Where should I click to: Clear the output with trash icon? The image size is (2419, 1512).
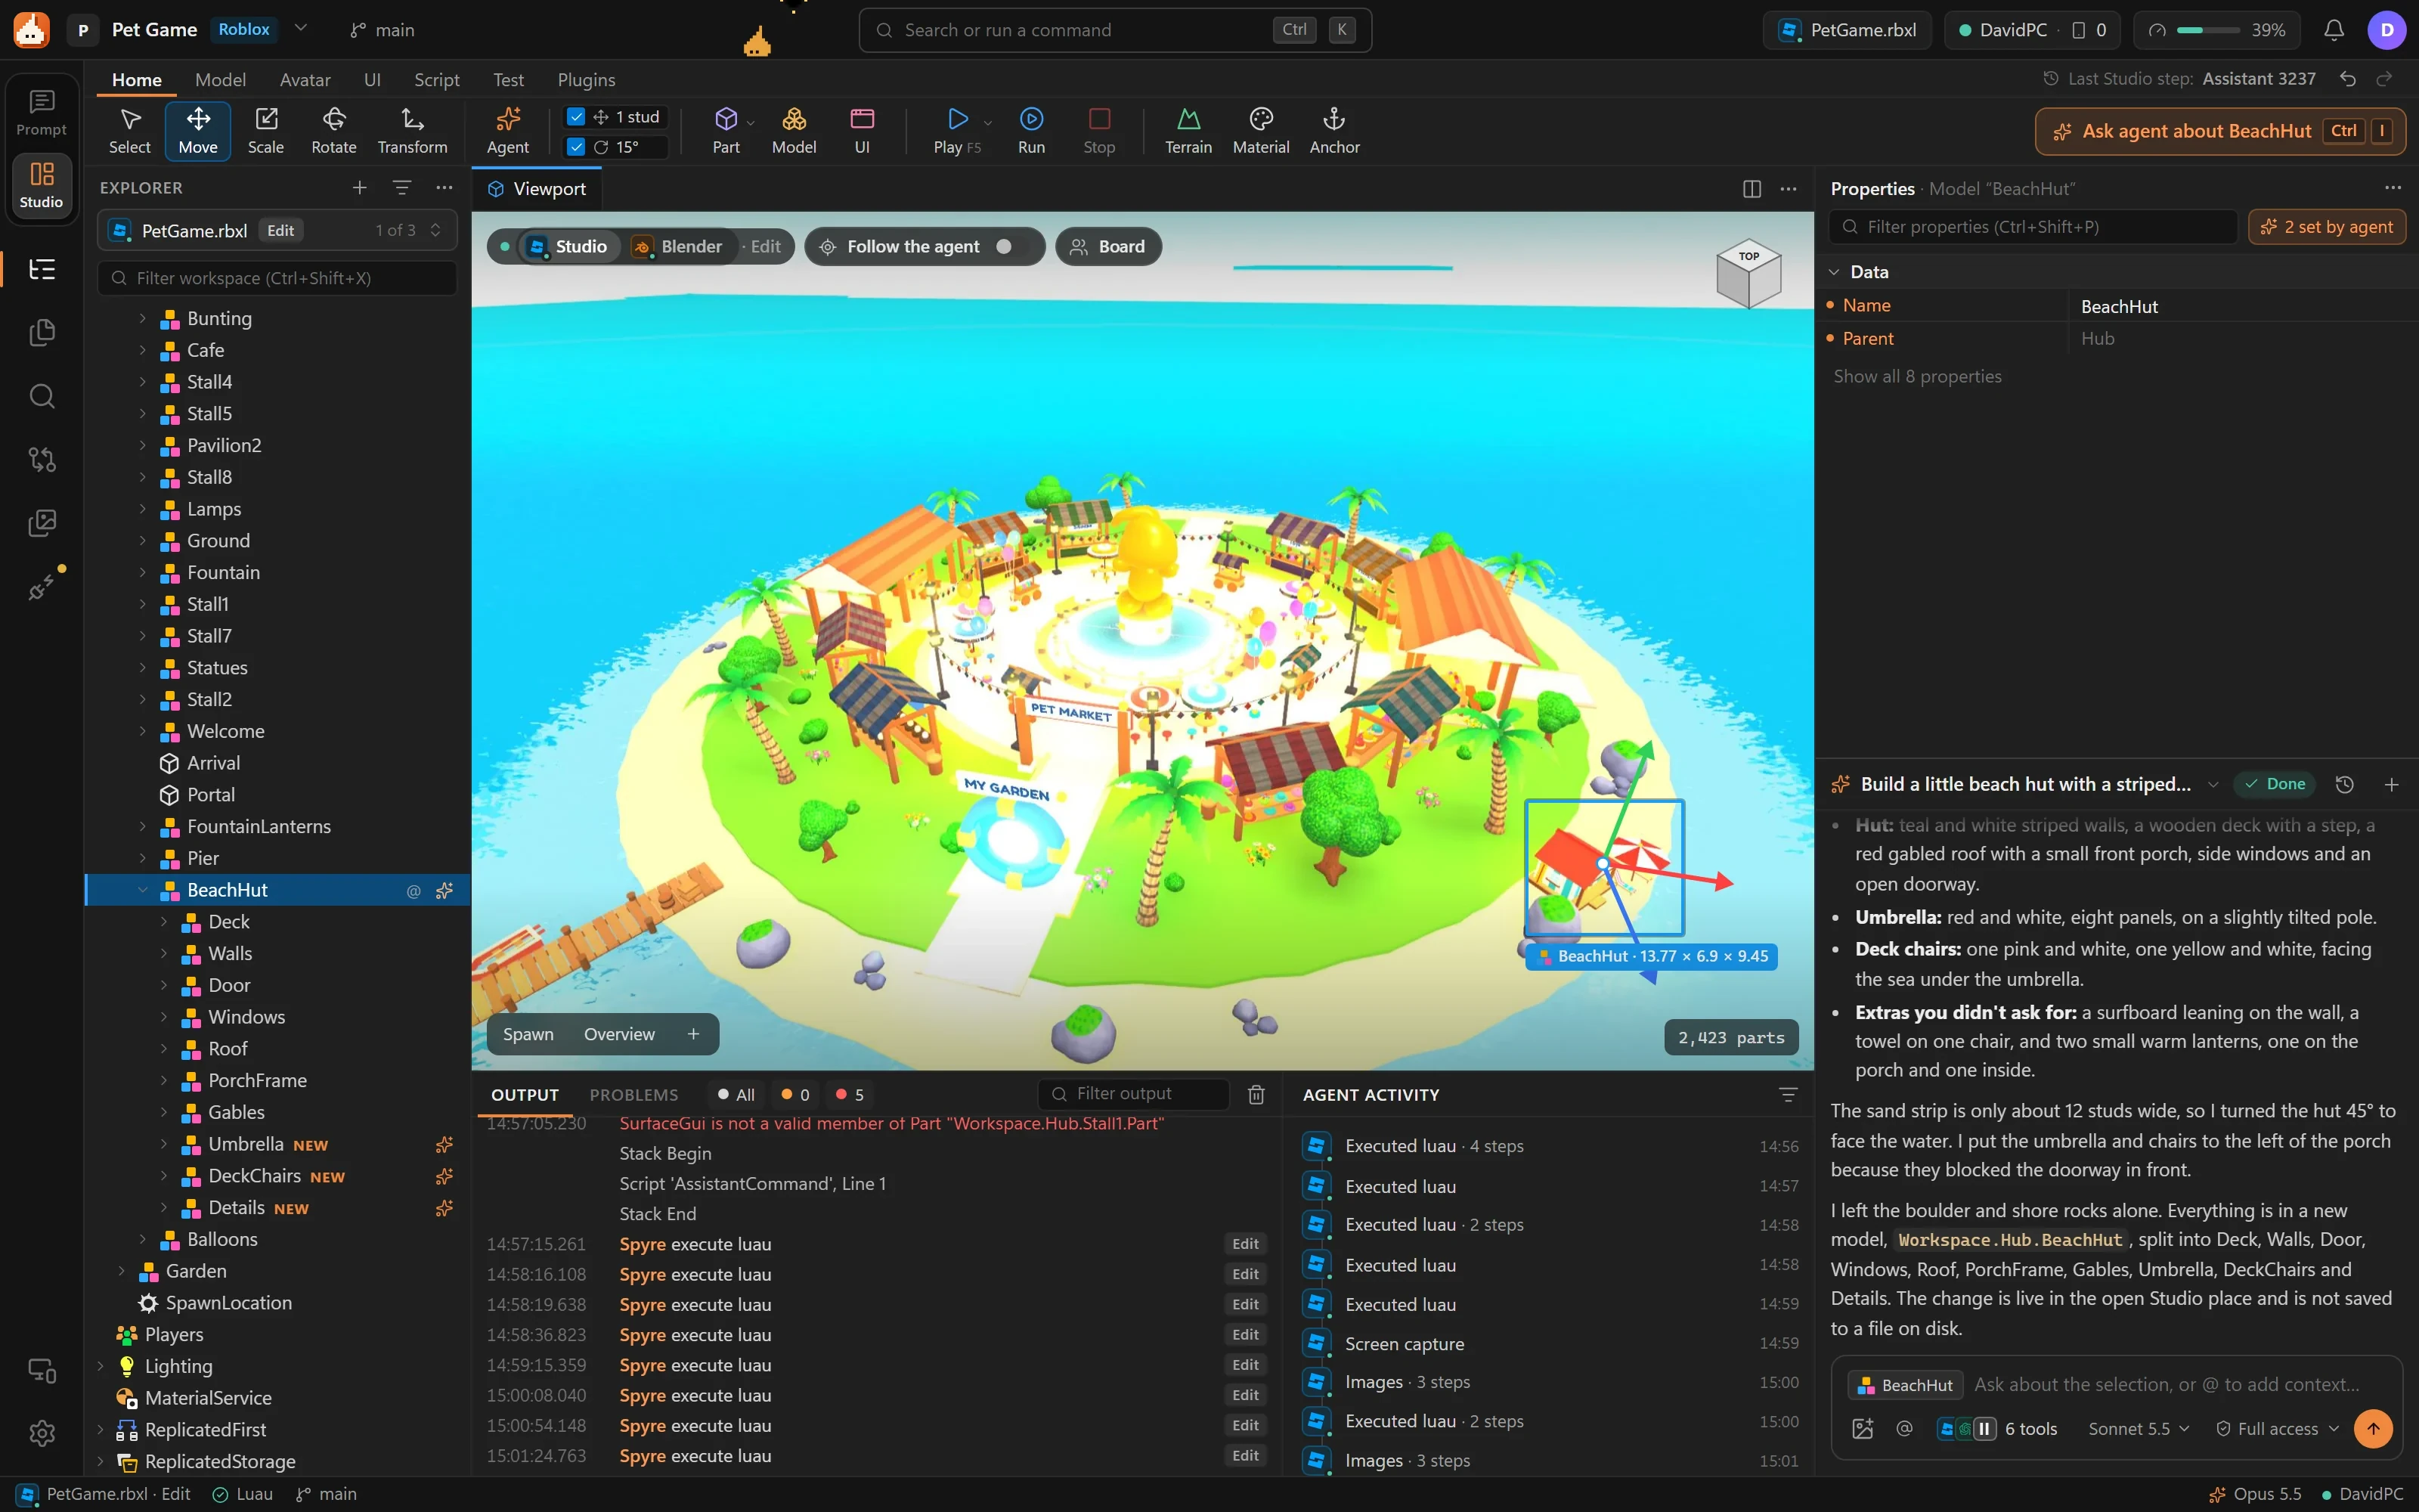[x=1256, y=1094]
